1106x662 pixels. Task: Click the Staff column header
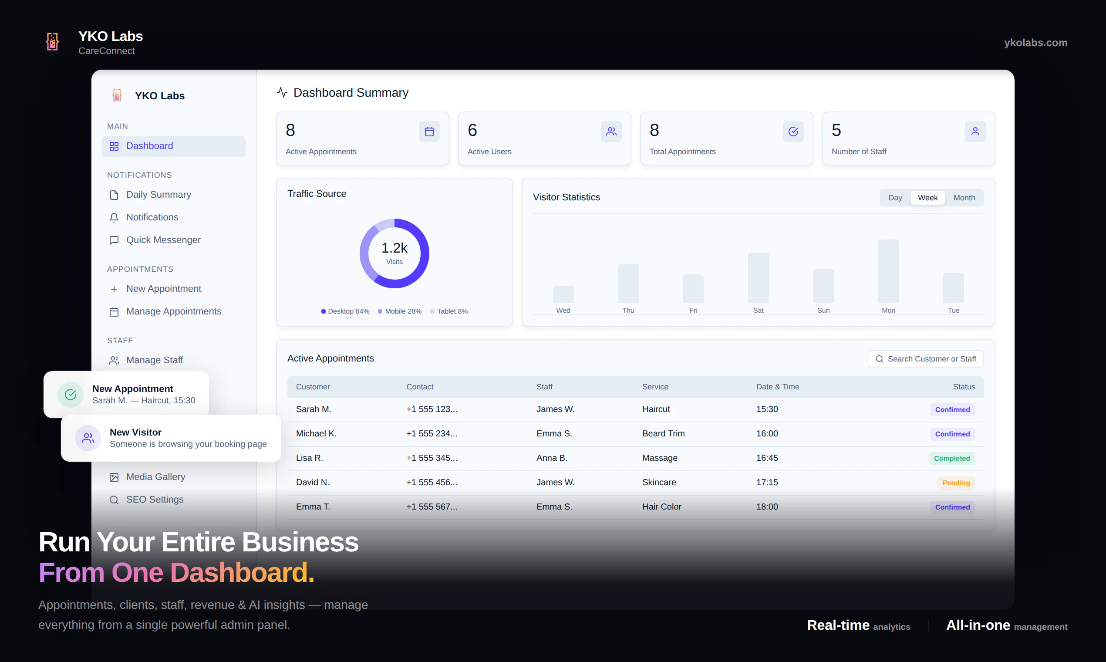(x=544, y=387)
